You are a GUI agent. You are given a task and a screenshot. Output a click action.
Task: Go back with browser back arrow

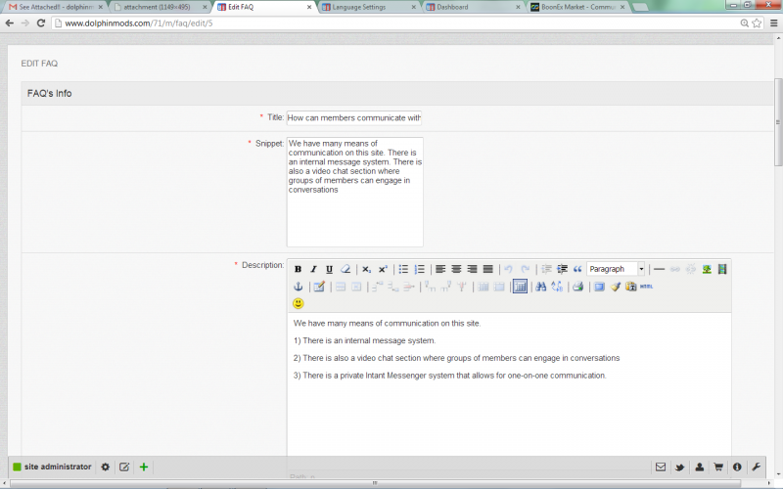pyautogui.click(x=10, y=22)
